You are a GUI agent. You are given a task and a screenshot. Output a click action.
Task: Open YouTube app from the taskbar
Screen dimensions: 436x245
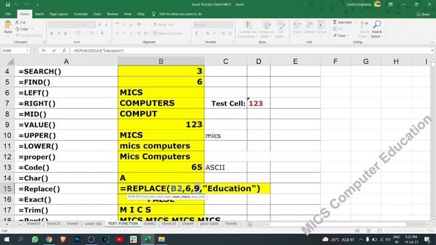pos(120,239)
